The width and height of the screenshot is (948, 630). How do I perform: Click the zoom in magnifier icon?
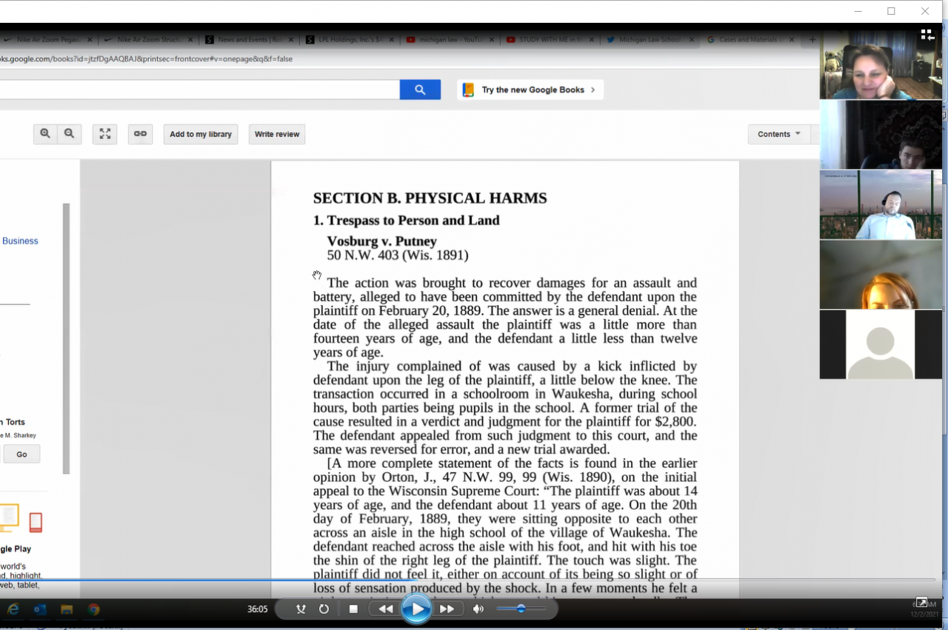click(45, 134)
